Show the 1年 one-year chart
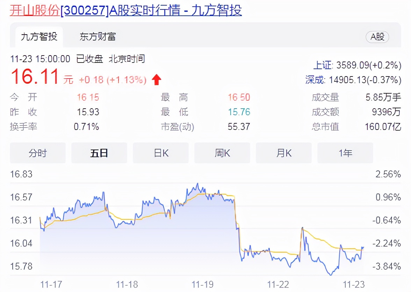Image resolution: width=411 pixels, height=292 pixels. 345,153
